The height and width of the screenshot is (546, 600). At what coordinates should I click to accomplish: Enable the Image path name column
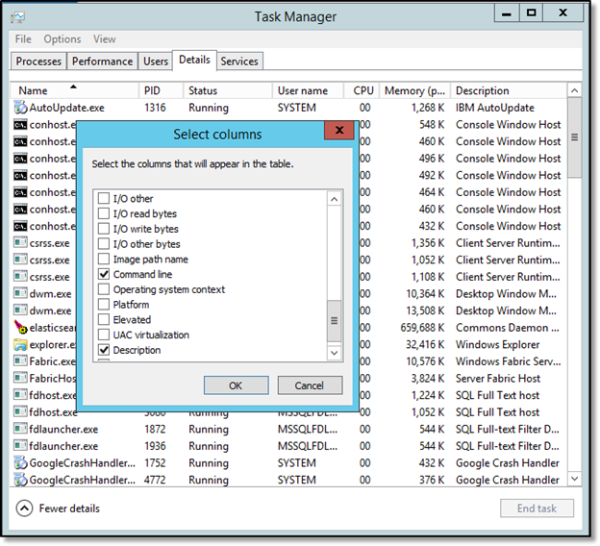click(104, 259)
